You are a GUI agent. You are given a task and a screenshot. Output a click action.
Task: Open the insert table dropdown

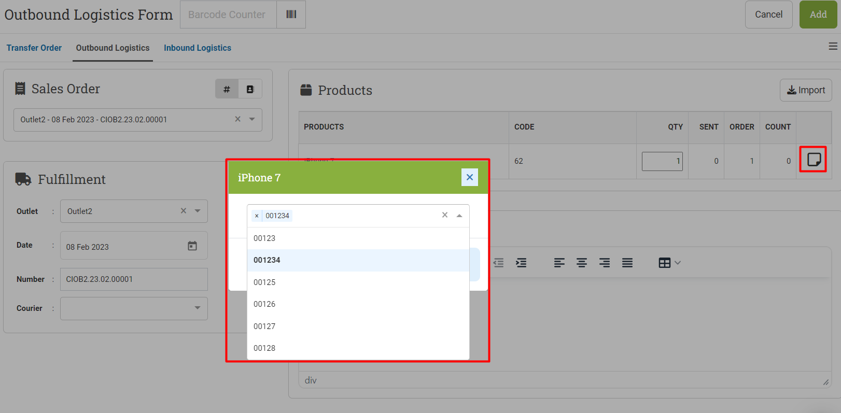669,263
